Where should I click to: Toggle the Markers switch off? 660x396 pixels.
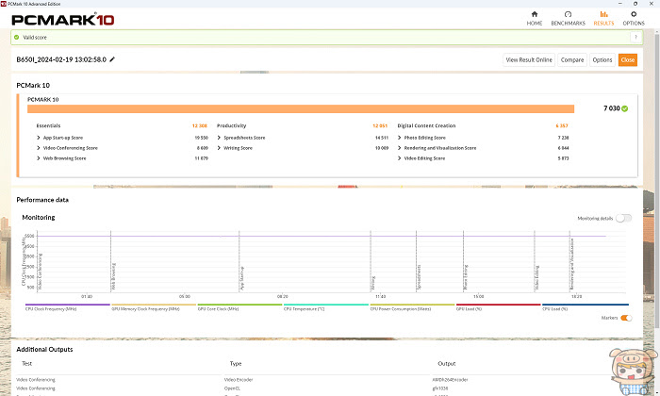(x=626, y=318)
